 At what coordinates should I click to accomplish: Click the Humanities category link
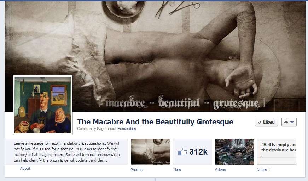click(127, 129)
